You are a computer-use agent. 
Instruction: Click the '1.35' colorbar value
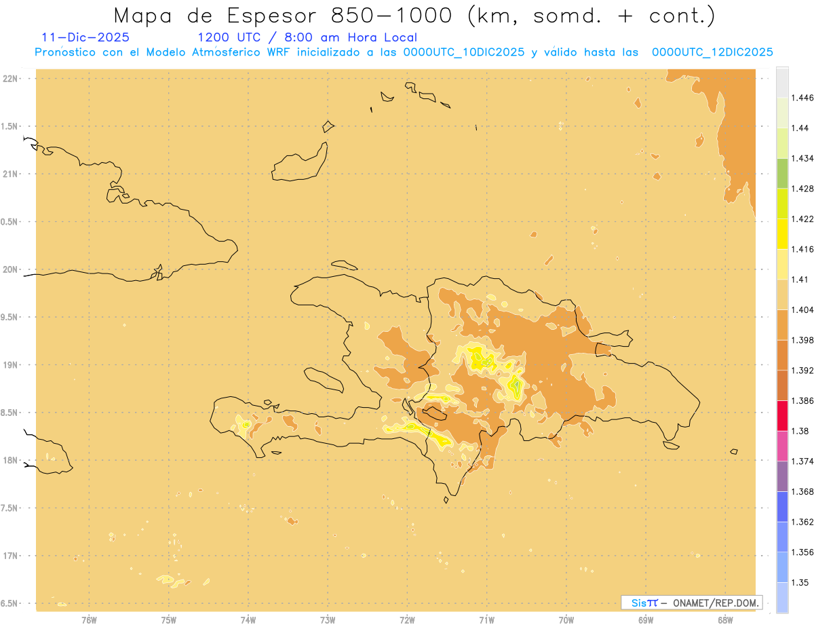pyautogui.click(x=800, y=582)
